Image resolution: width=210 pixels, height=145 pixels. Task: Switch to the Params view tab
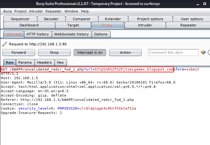pyautogui.click(x=25, y=62)
